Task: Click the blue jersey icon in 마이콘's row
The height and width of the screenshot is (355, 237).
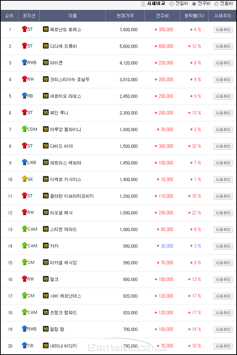Action: (24, 62)
